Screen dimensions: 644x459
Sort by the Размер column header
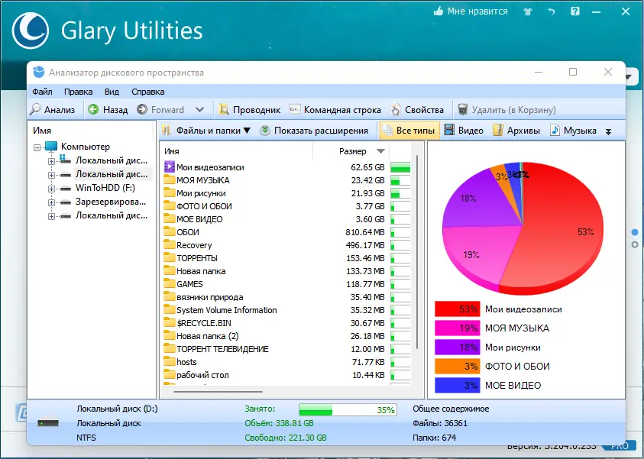351,151
